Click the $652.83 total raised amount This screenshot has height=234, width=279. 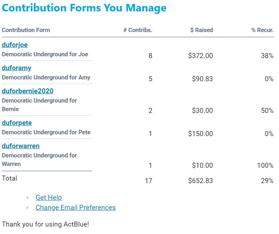point(201,181)
